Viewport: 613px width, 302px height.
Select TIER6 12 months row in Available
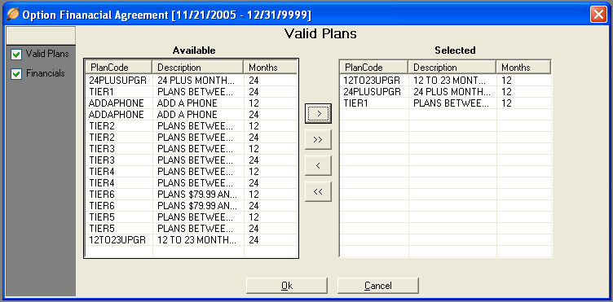tap(192, 194)
